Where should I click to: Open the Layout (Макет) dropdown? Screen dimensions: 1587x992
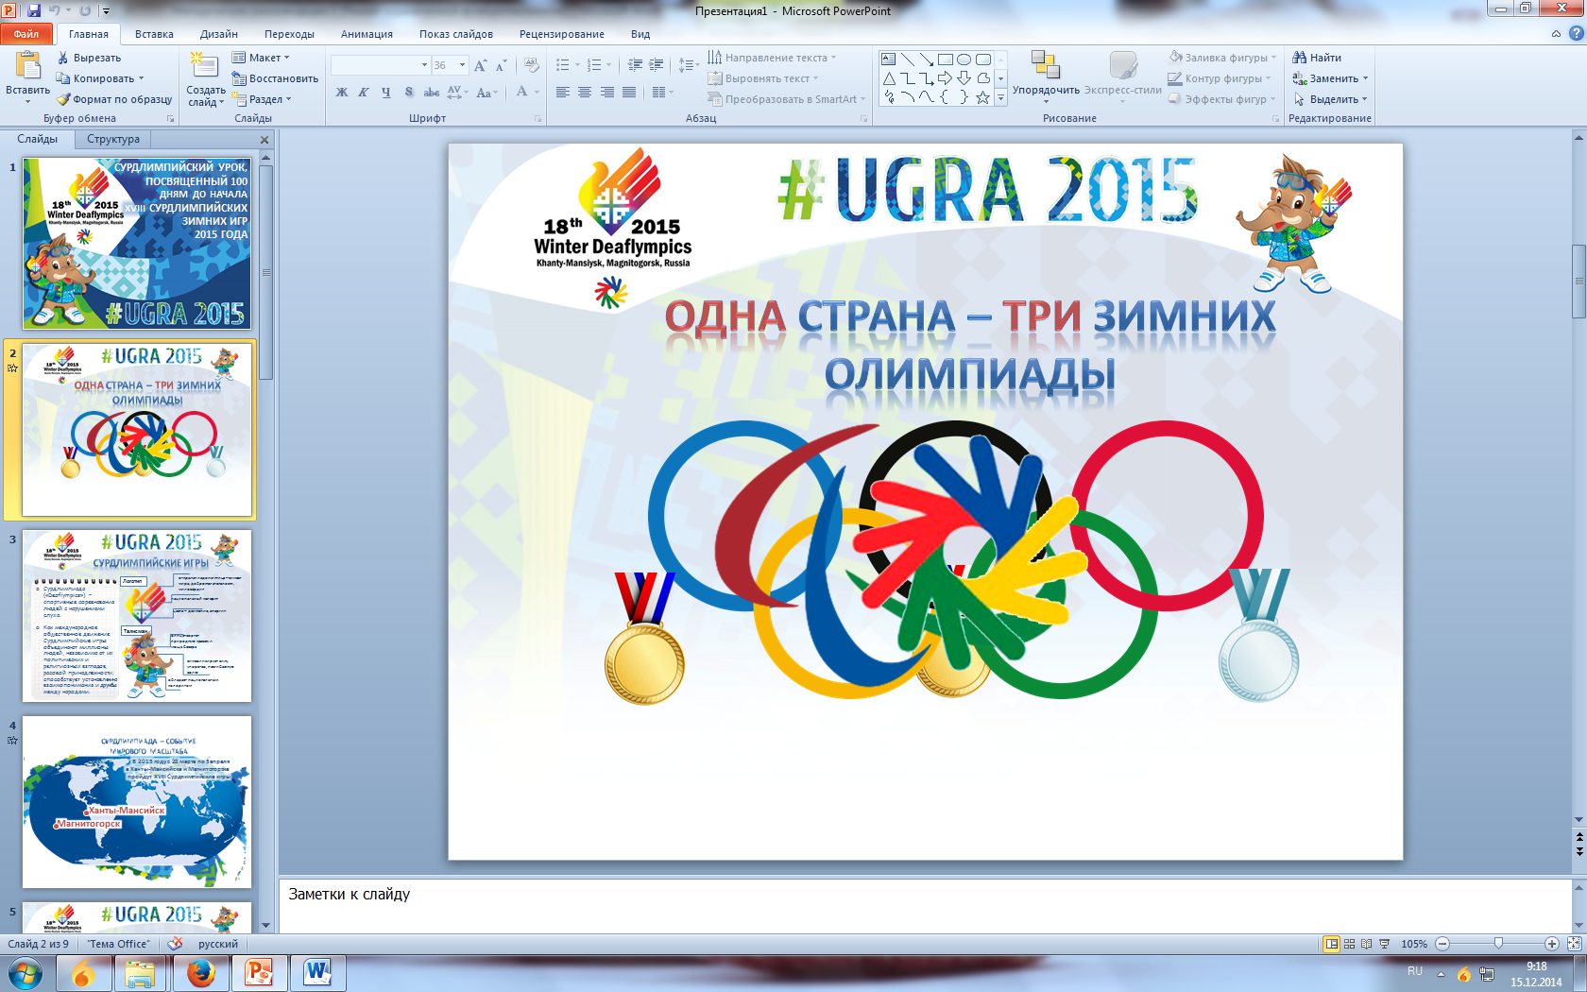(261, 58)
